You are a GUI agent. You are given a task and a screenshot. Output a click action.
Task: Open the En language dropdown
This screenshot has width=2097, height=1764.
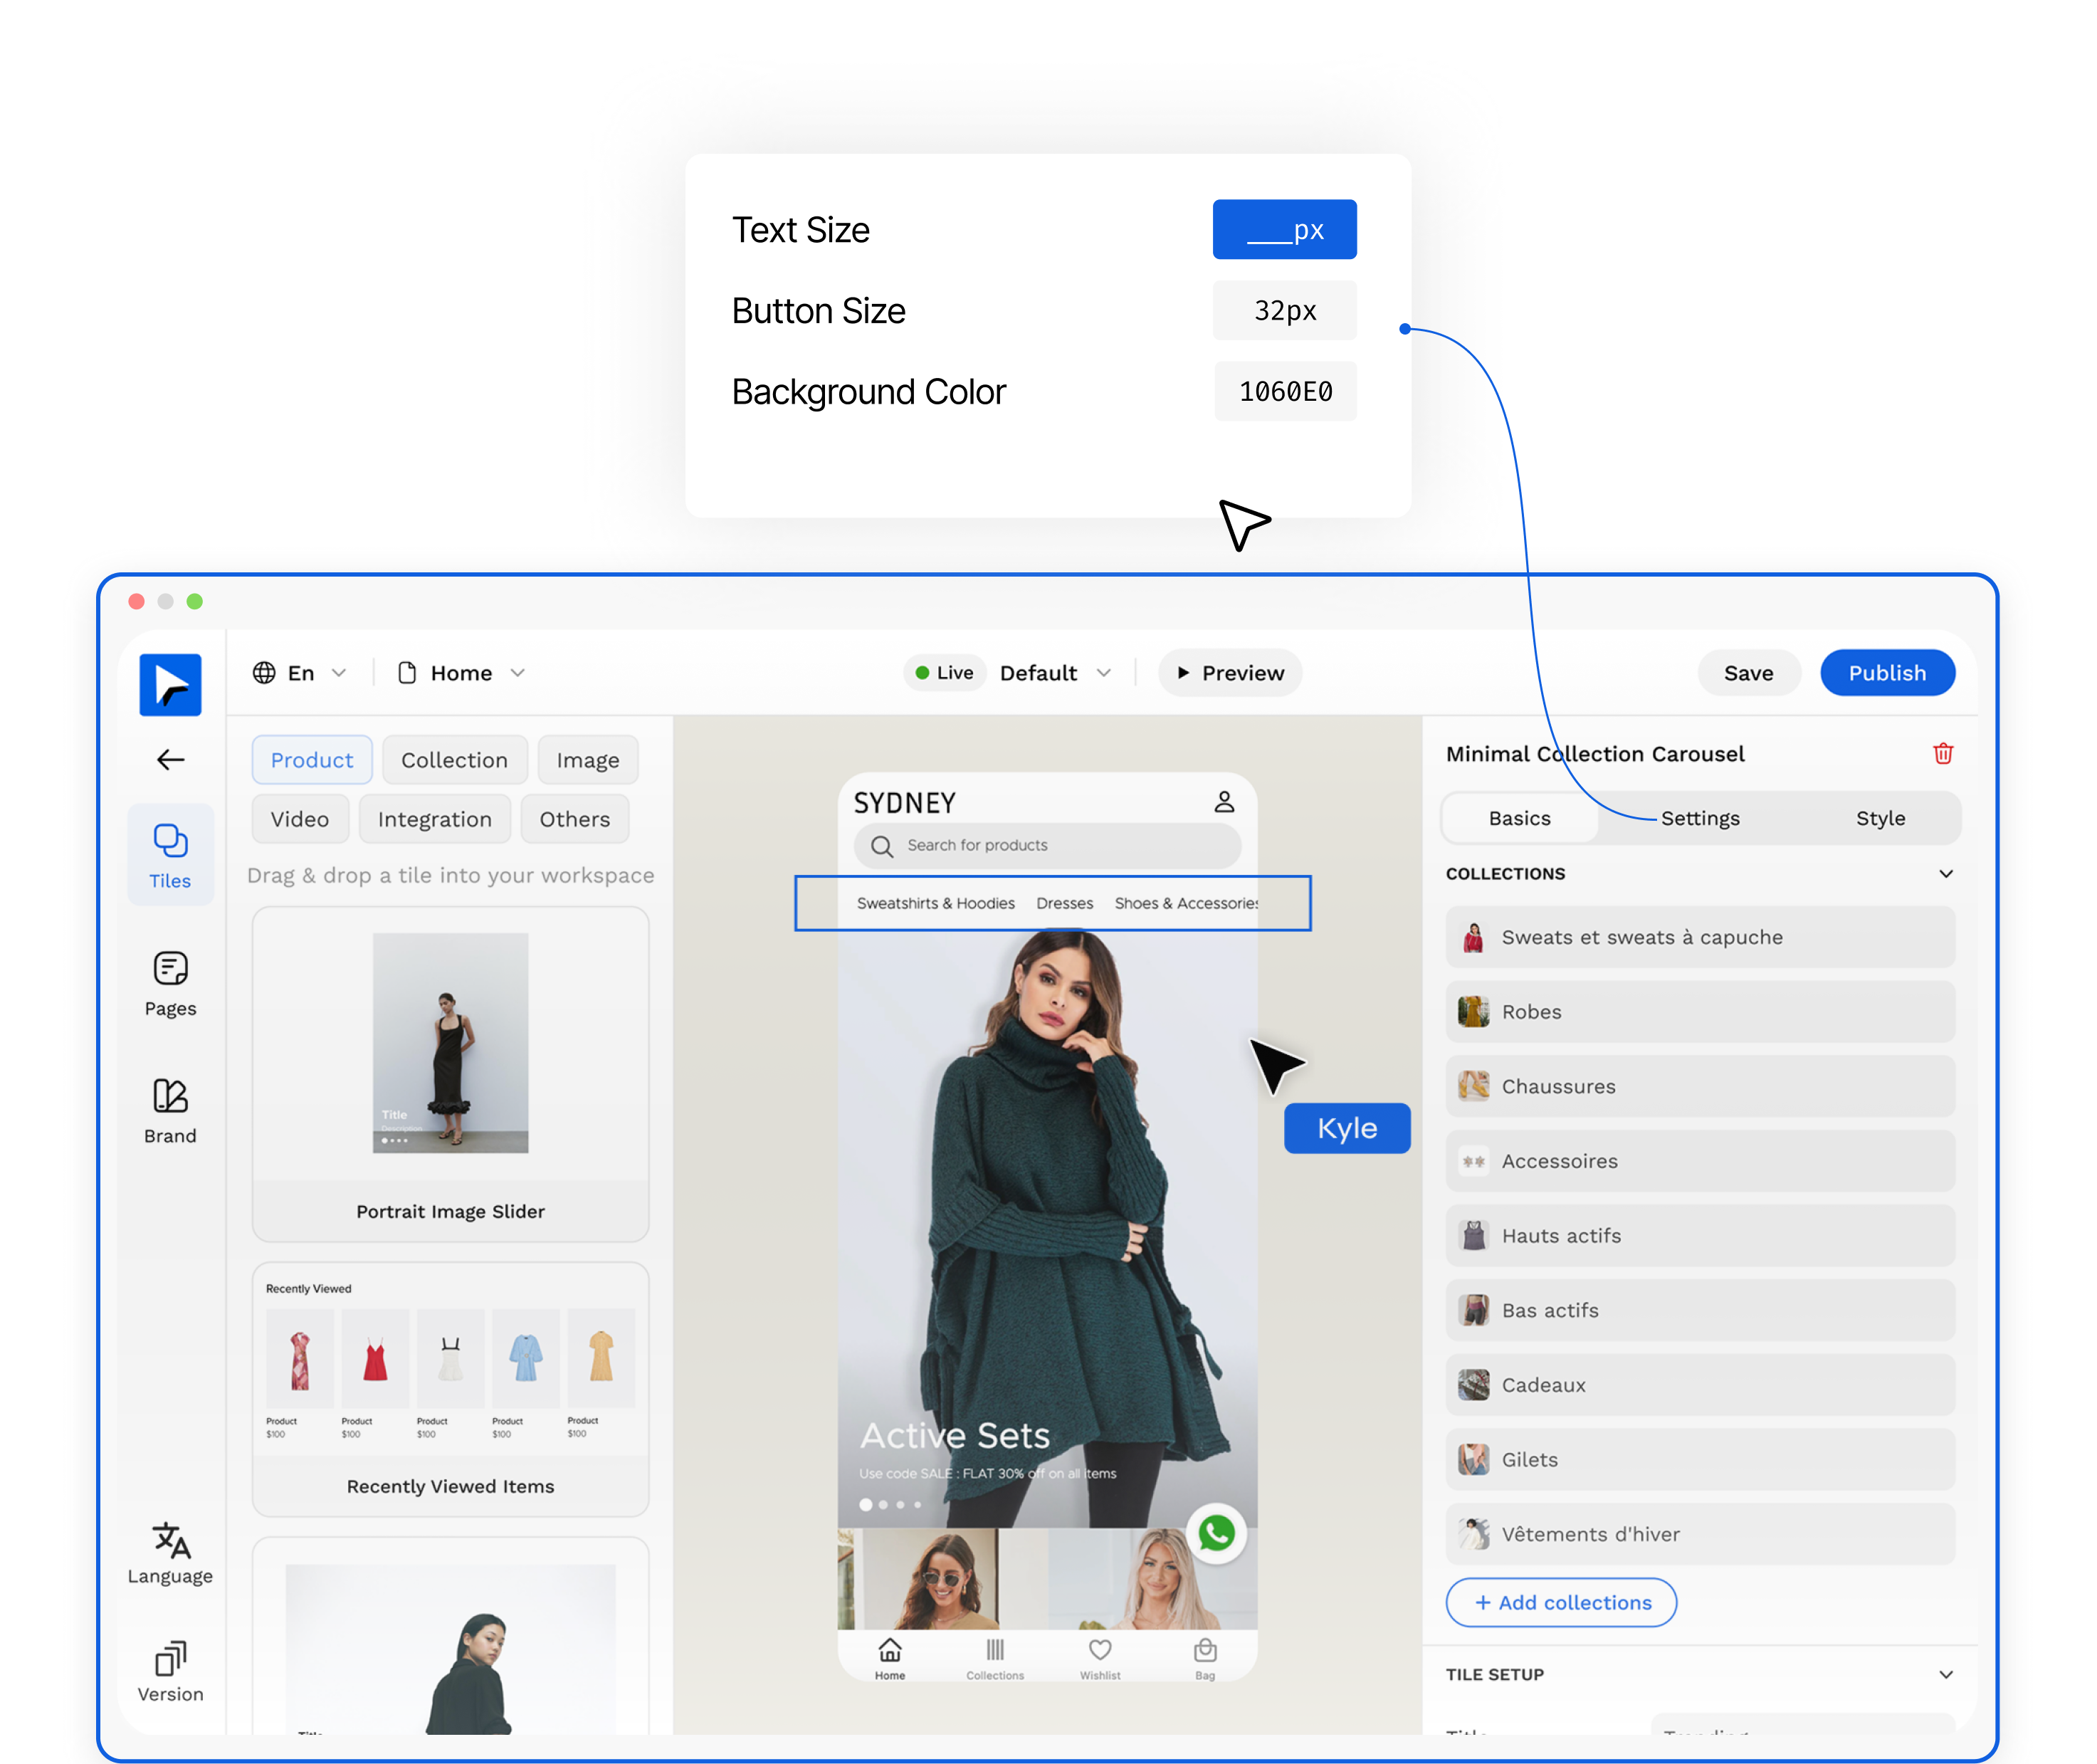point(300,673)
